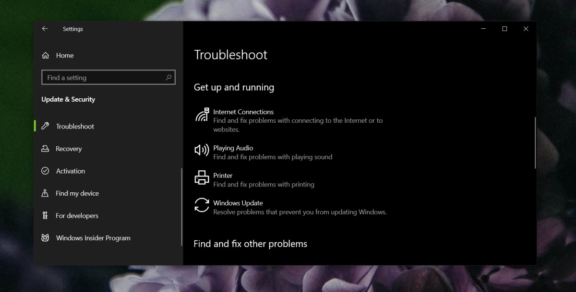The height and width of the screenshot is (292, 576).
Task: Click the Settings window title text
Action: click(x=73, y=29)
